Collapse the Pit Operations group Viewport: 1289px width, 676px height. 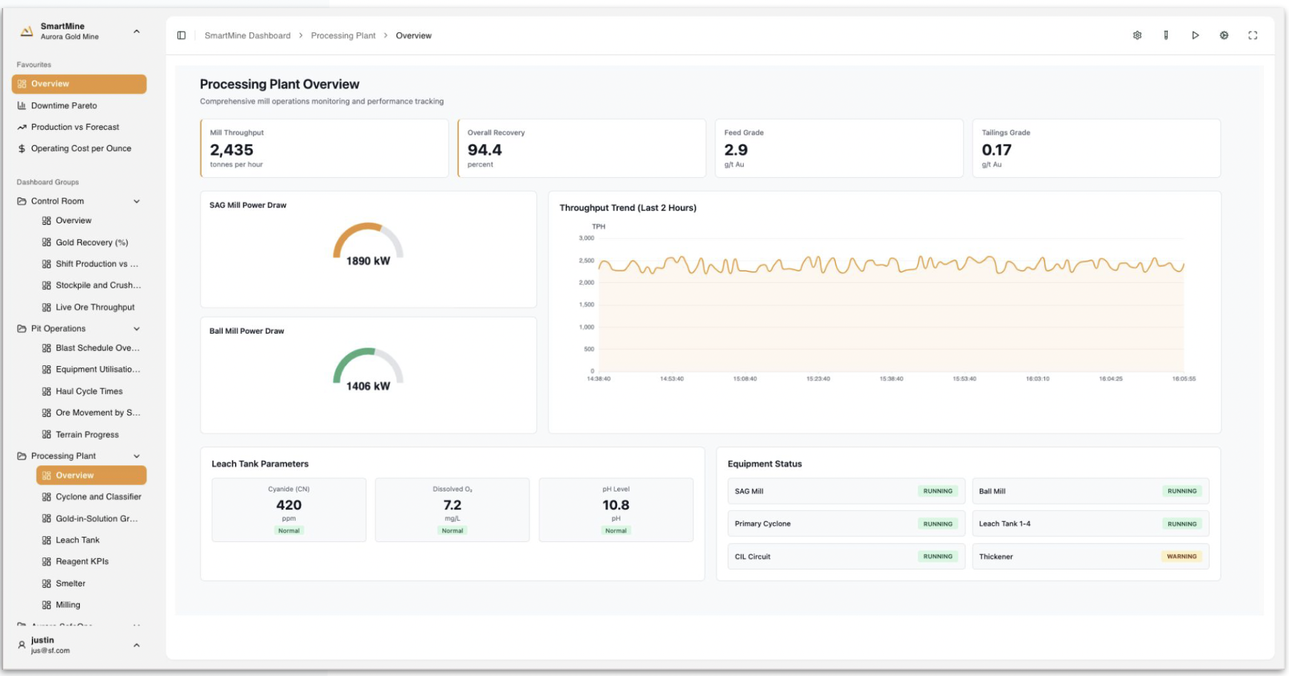pos(137,329)
